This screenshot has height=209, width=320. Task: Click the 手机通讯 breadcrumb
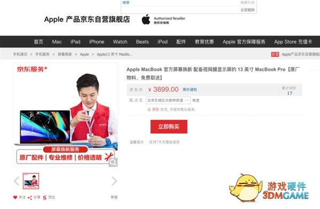pyautogui.click(x=20, y=54)
